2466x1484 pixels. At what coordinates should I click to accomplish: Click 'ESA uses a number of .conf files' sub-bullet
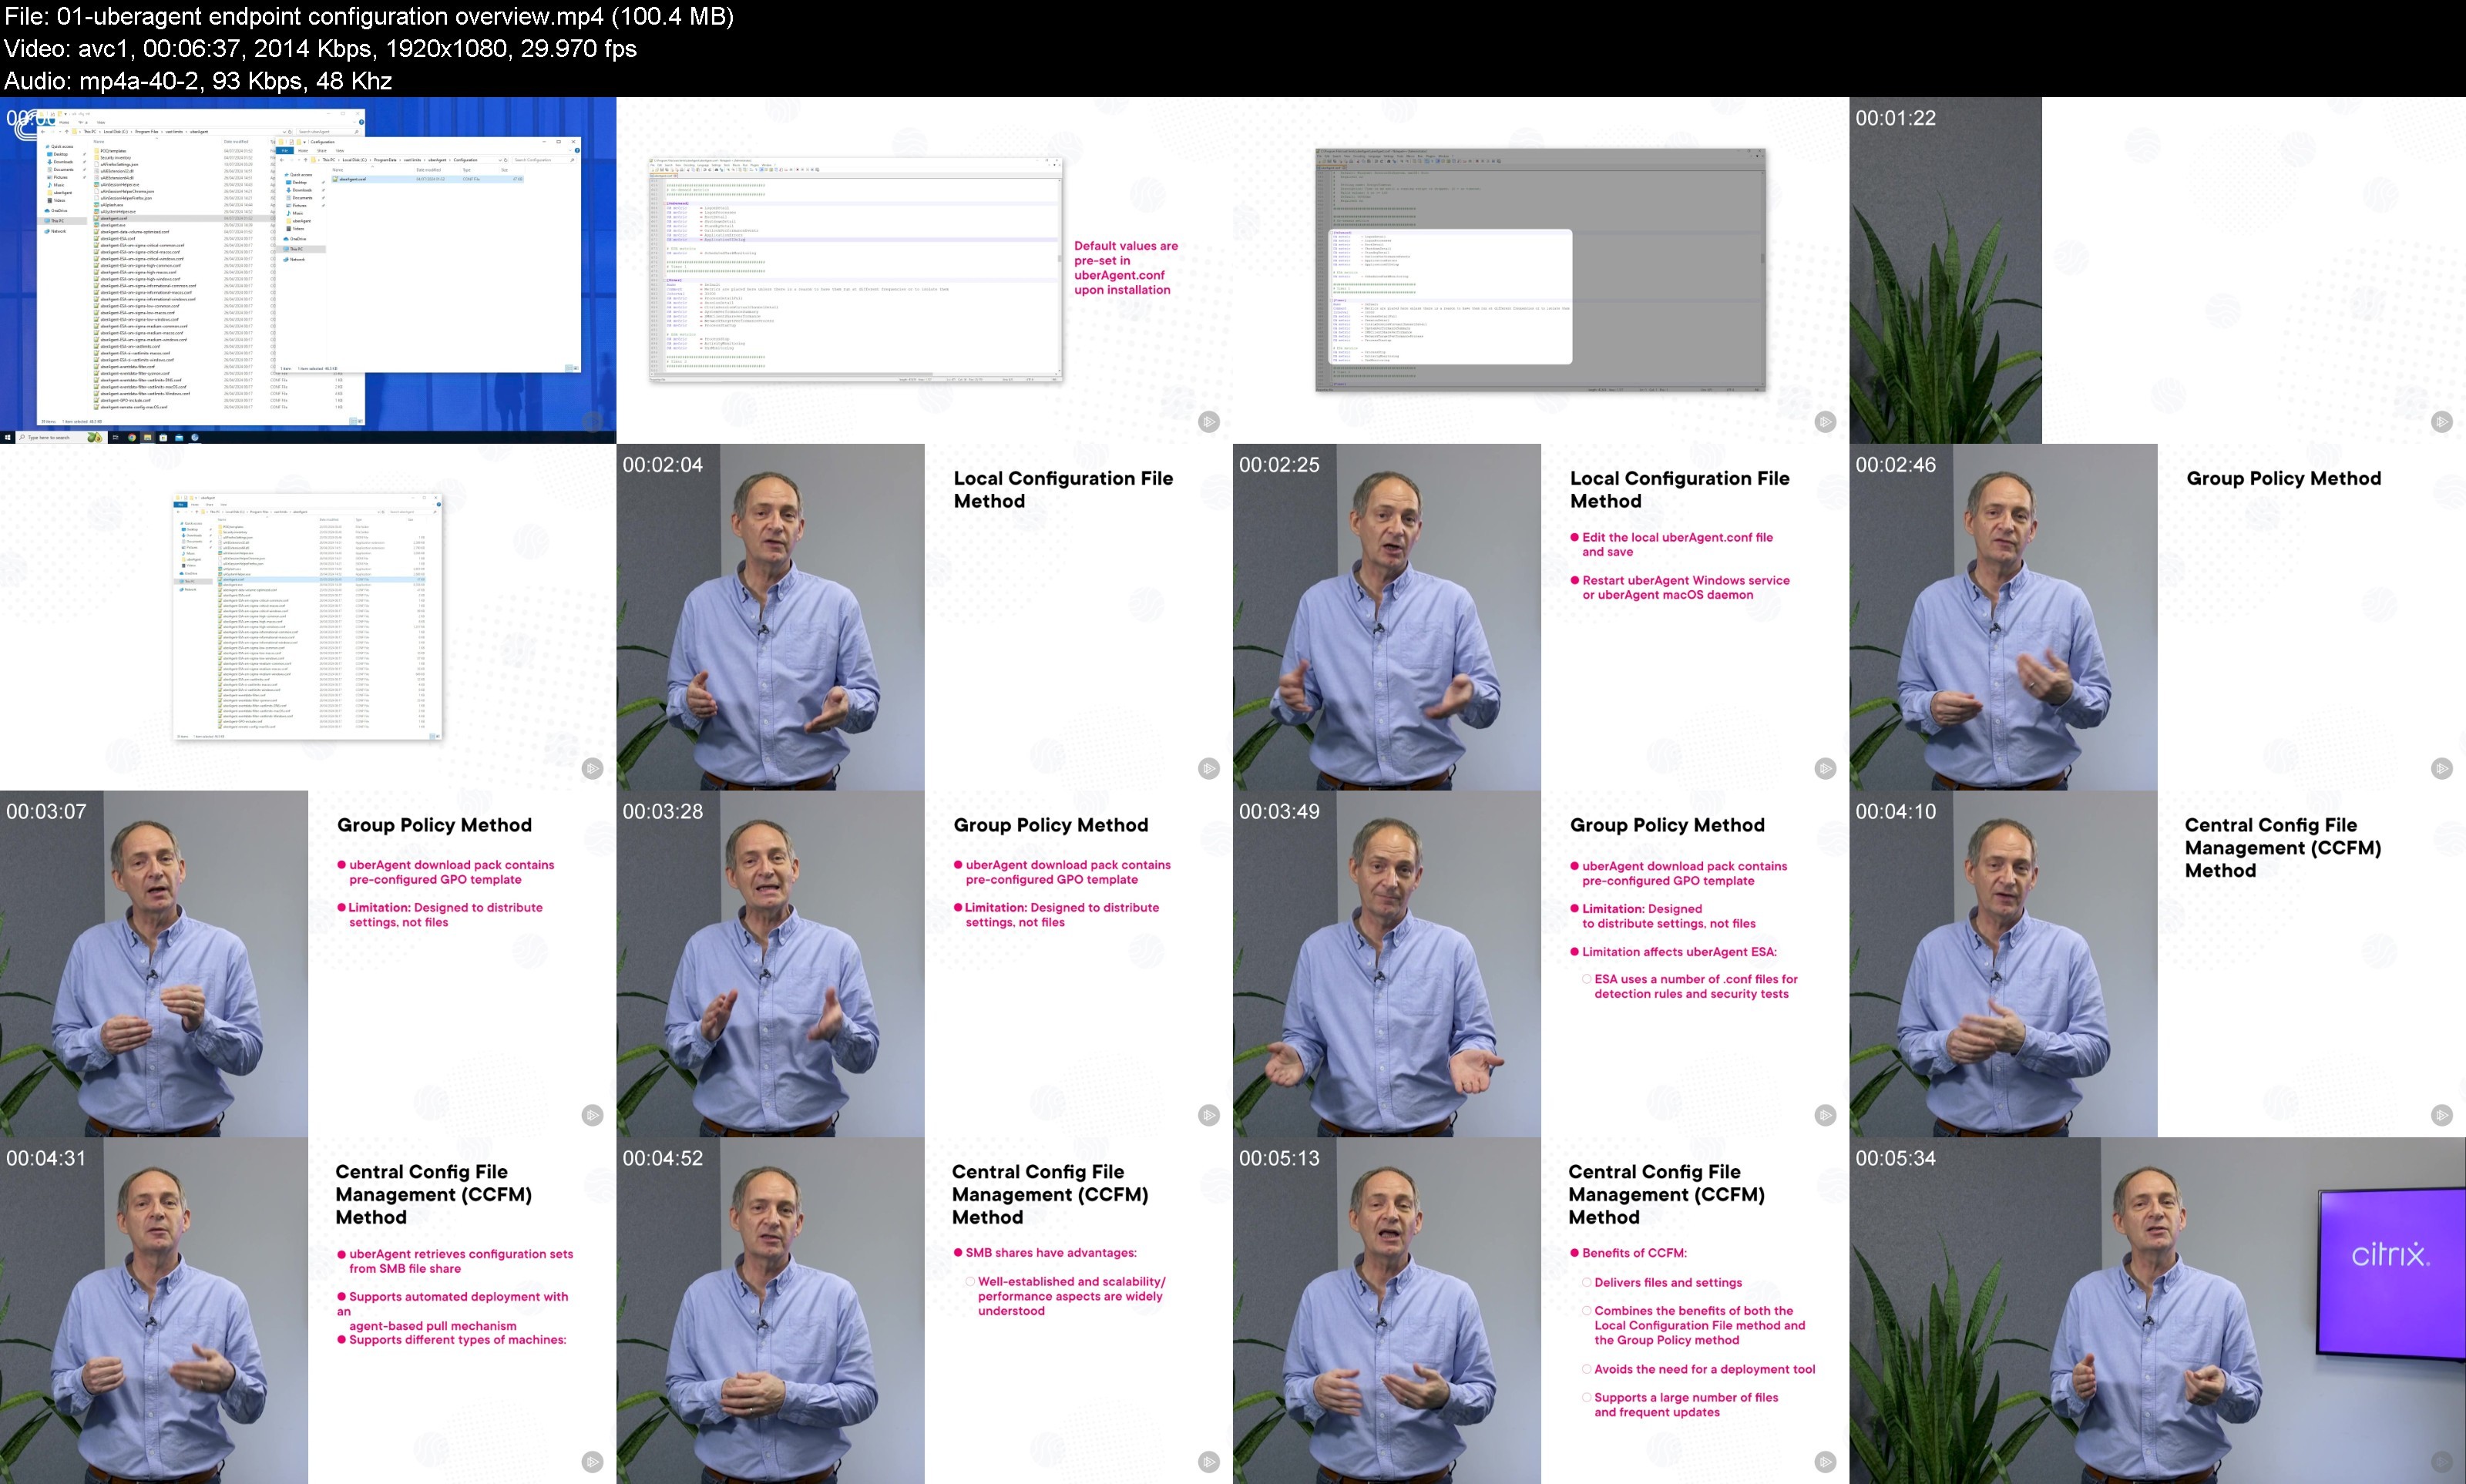coord(1691,986)
